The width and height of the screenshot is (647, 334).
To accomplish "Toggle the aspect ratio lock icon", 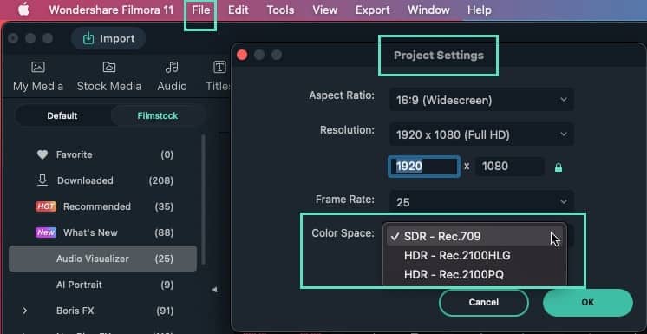I will click(559, 167).
